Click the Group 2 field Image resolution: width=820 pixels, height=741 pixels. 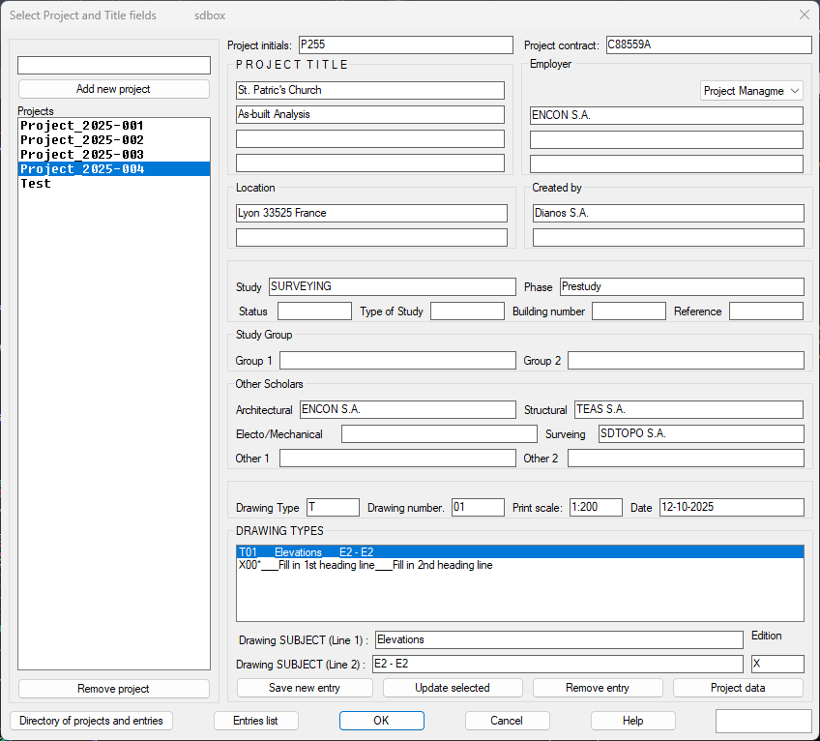pyautogui.click(x=686, y=361)
